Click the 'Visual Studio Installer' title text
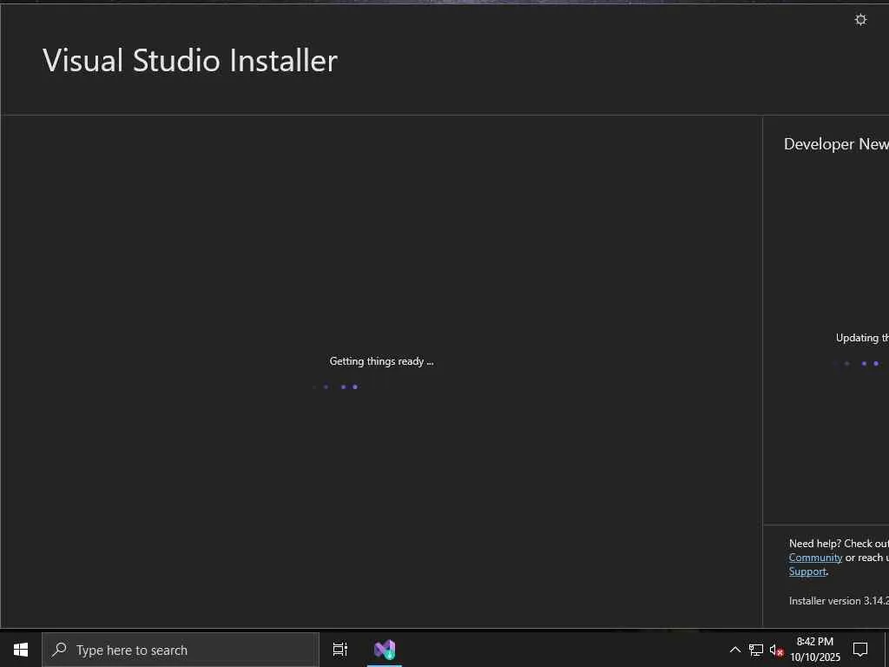The width and height of the screenshot is (889, 667). pyautogui.click(x=190, y=60)
